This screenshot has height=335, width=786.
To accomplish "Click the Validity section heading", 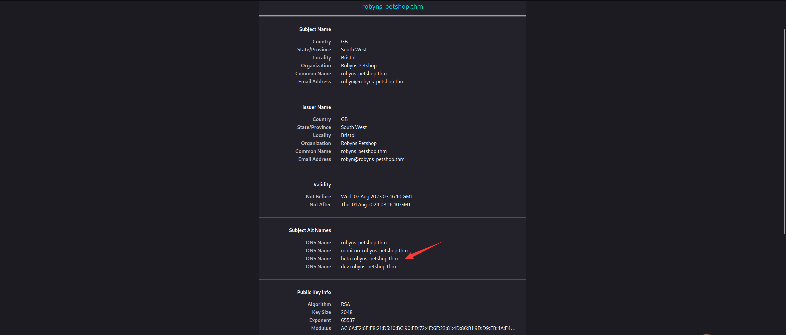I will tap(322, 185).
